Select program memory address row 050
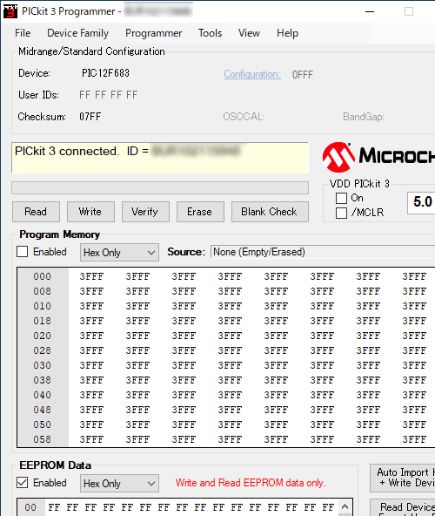 click(43, 424)
